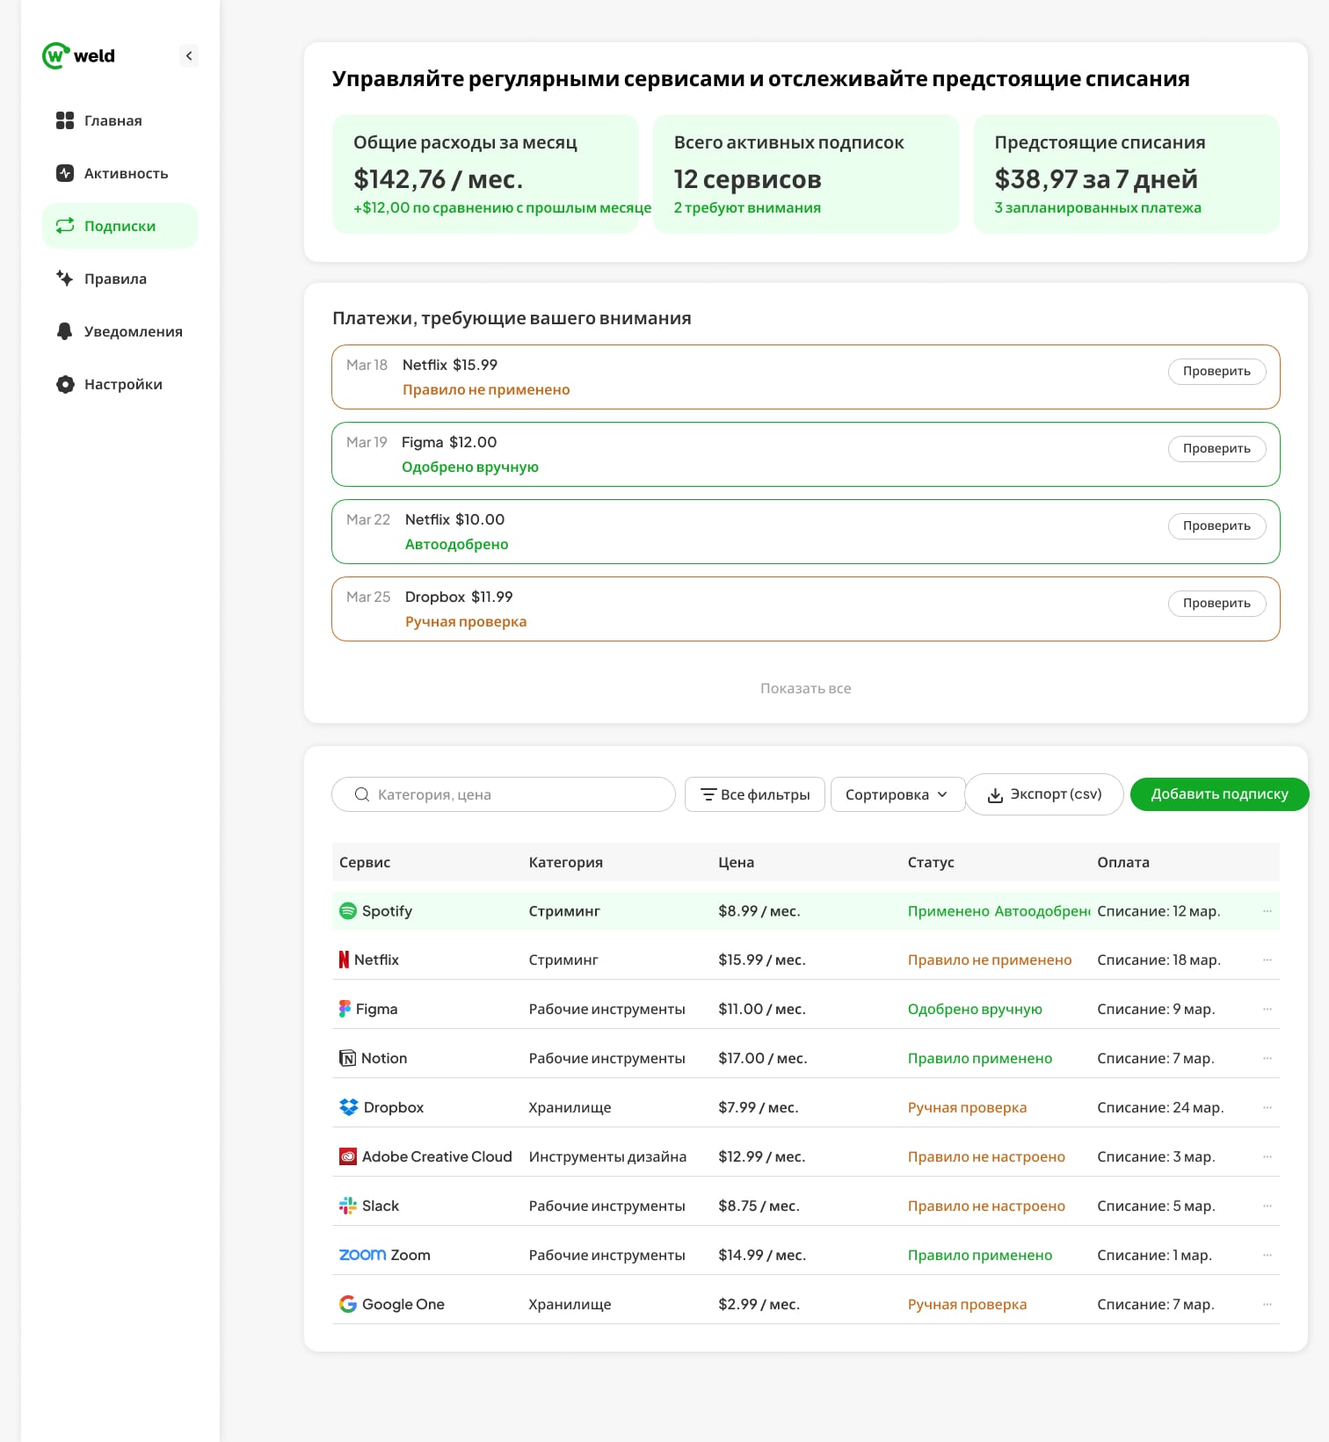Click Проверить for Dropbox $11.99 payment
The image size is (1329, 1442).
tap(1216, 603)
